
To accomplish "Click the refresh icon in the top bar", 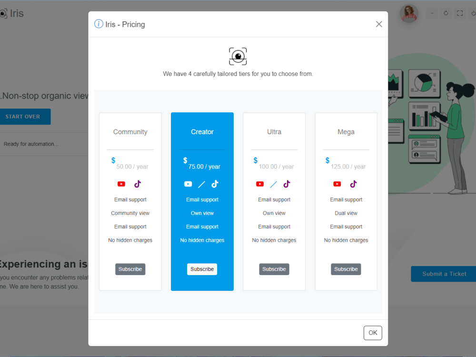I will (446, 13).
